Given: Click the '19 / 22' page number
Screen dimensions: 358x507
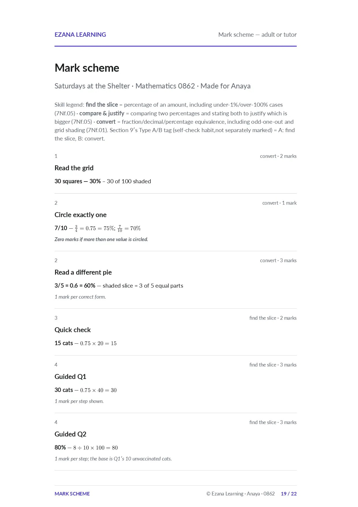Looking at the screenshot, I should pos(289,494).
